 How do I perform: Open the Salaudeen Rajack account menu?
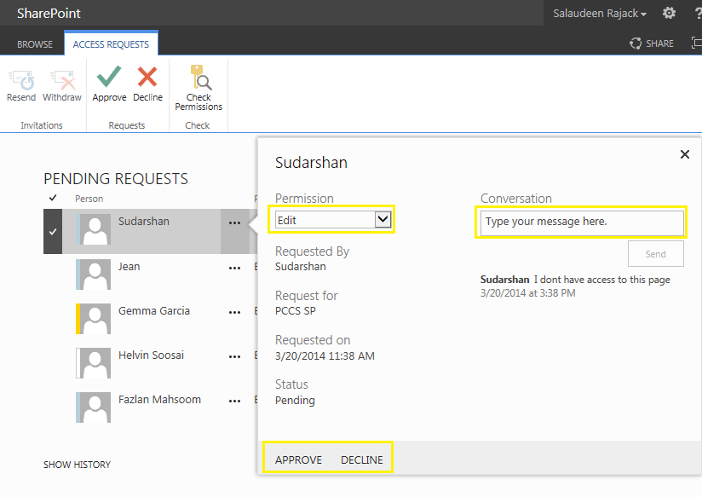pyautogui.click(x=596, y=13)
